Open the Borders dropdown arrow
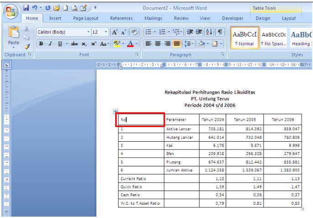This screenshot has width=313, height=218. pyautogui.click(x=221, y=43)
